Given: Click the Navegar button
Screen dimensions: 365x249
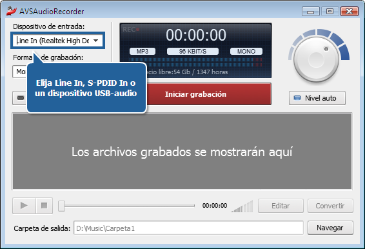Looking at the screenshot, I should [330, 228].
